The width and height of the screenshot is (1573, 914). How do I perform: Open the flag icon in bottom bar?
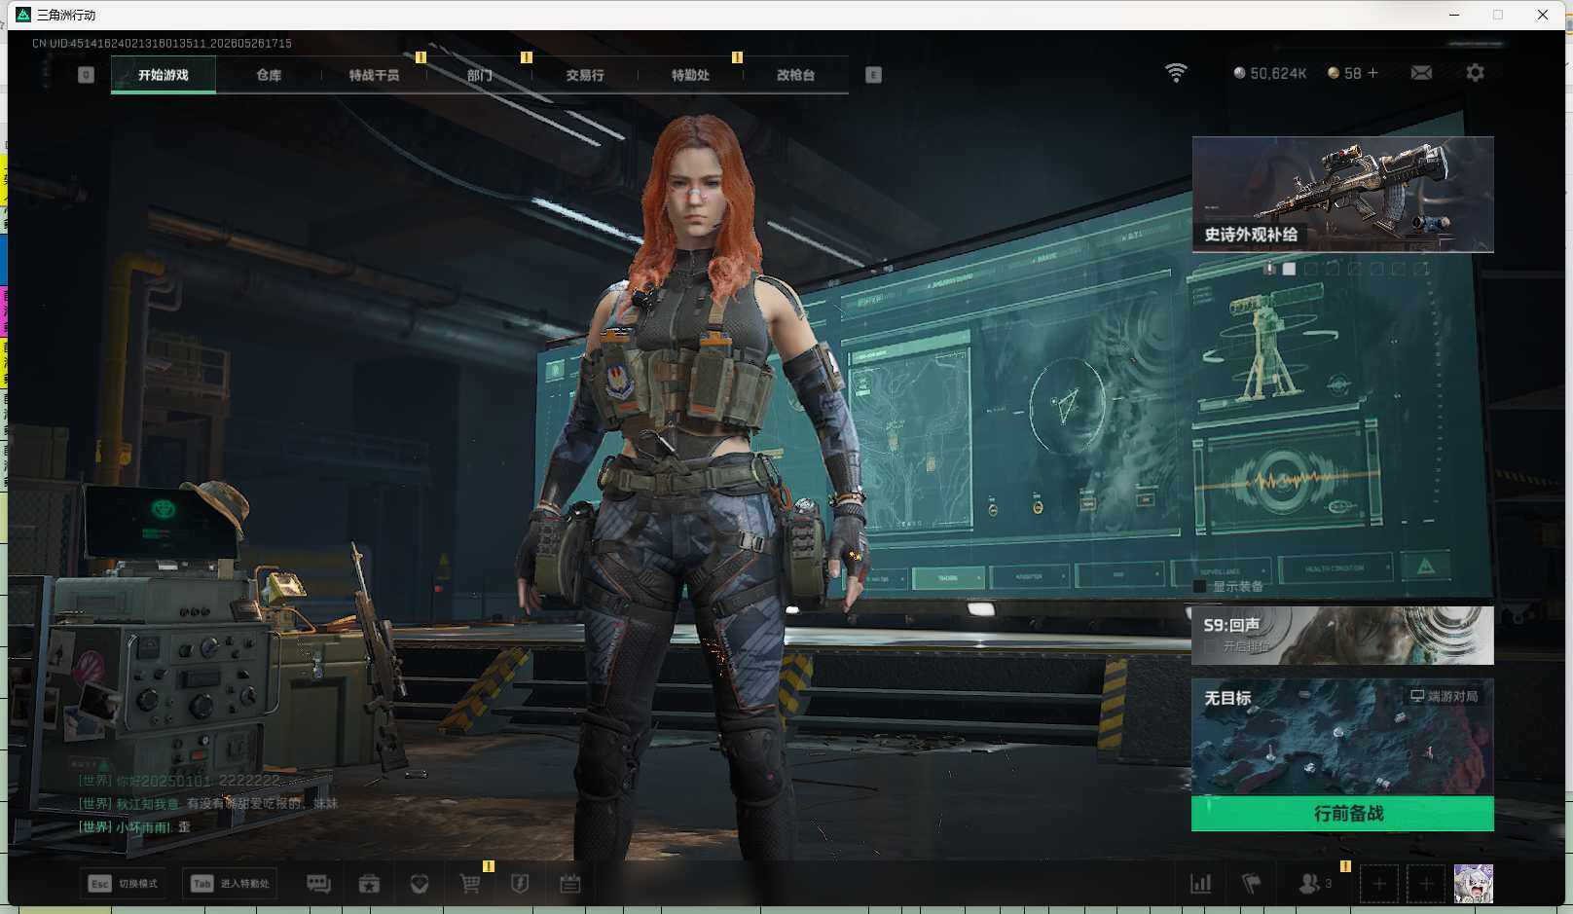point(1252,884)
